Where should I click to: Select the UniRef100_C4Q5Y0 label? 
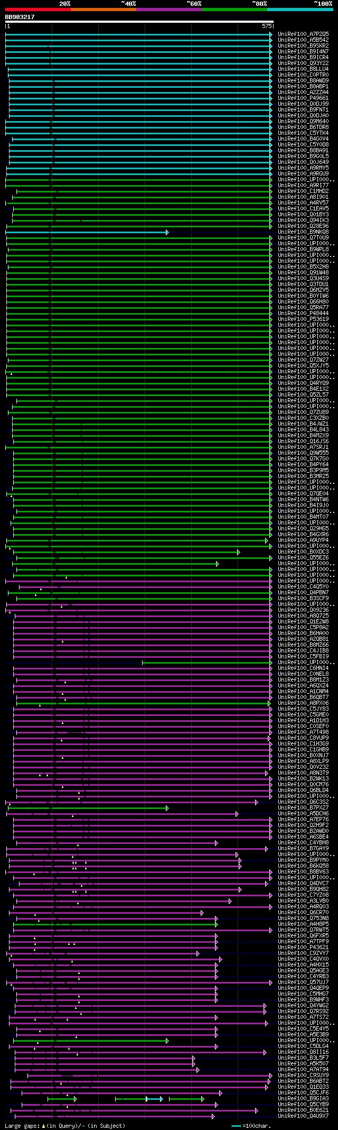(303, 587)
